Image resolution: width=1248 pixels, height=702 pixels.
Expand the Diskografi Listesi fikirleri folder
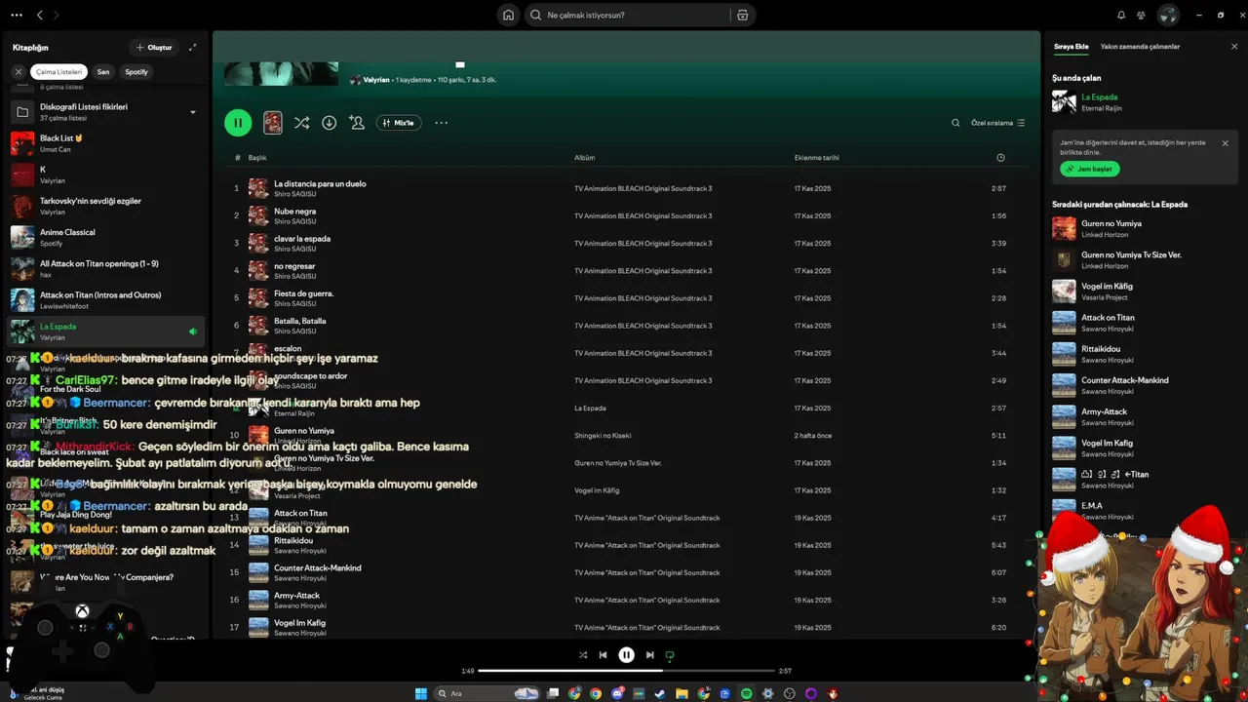point(192,112)
